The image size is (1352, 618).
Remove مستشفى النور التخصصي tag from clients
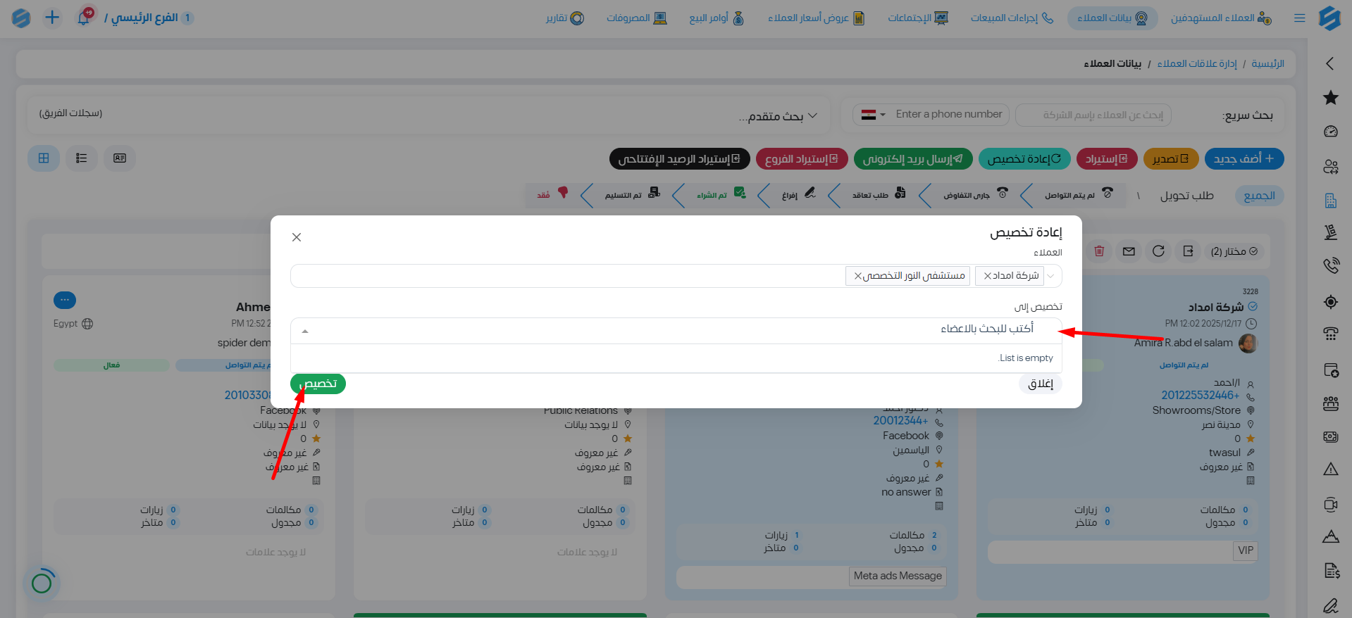[x=858, y=276]
